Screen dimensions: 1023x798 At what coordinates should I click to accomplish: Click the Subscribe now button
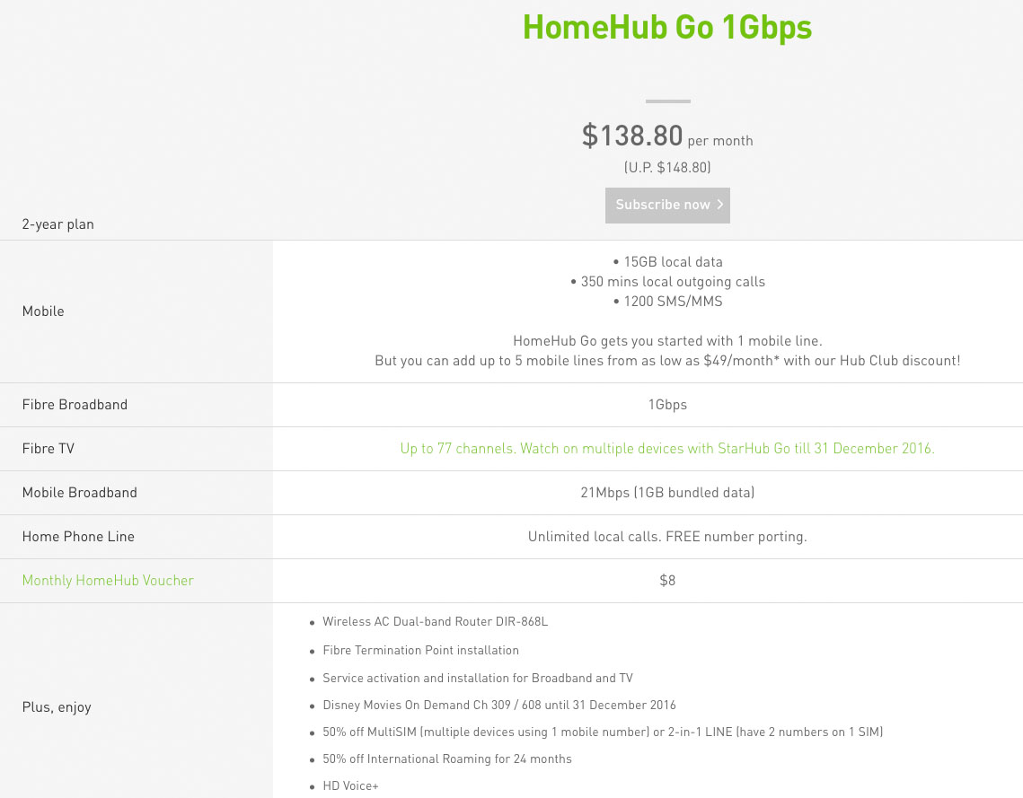point(667,206)
